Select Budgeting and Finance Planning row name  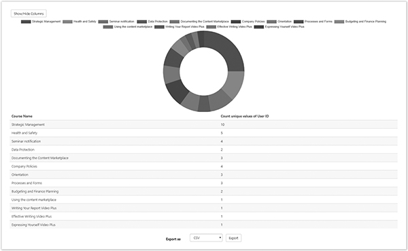35,191
